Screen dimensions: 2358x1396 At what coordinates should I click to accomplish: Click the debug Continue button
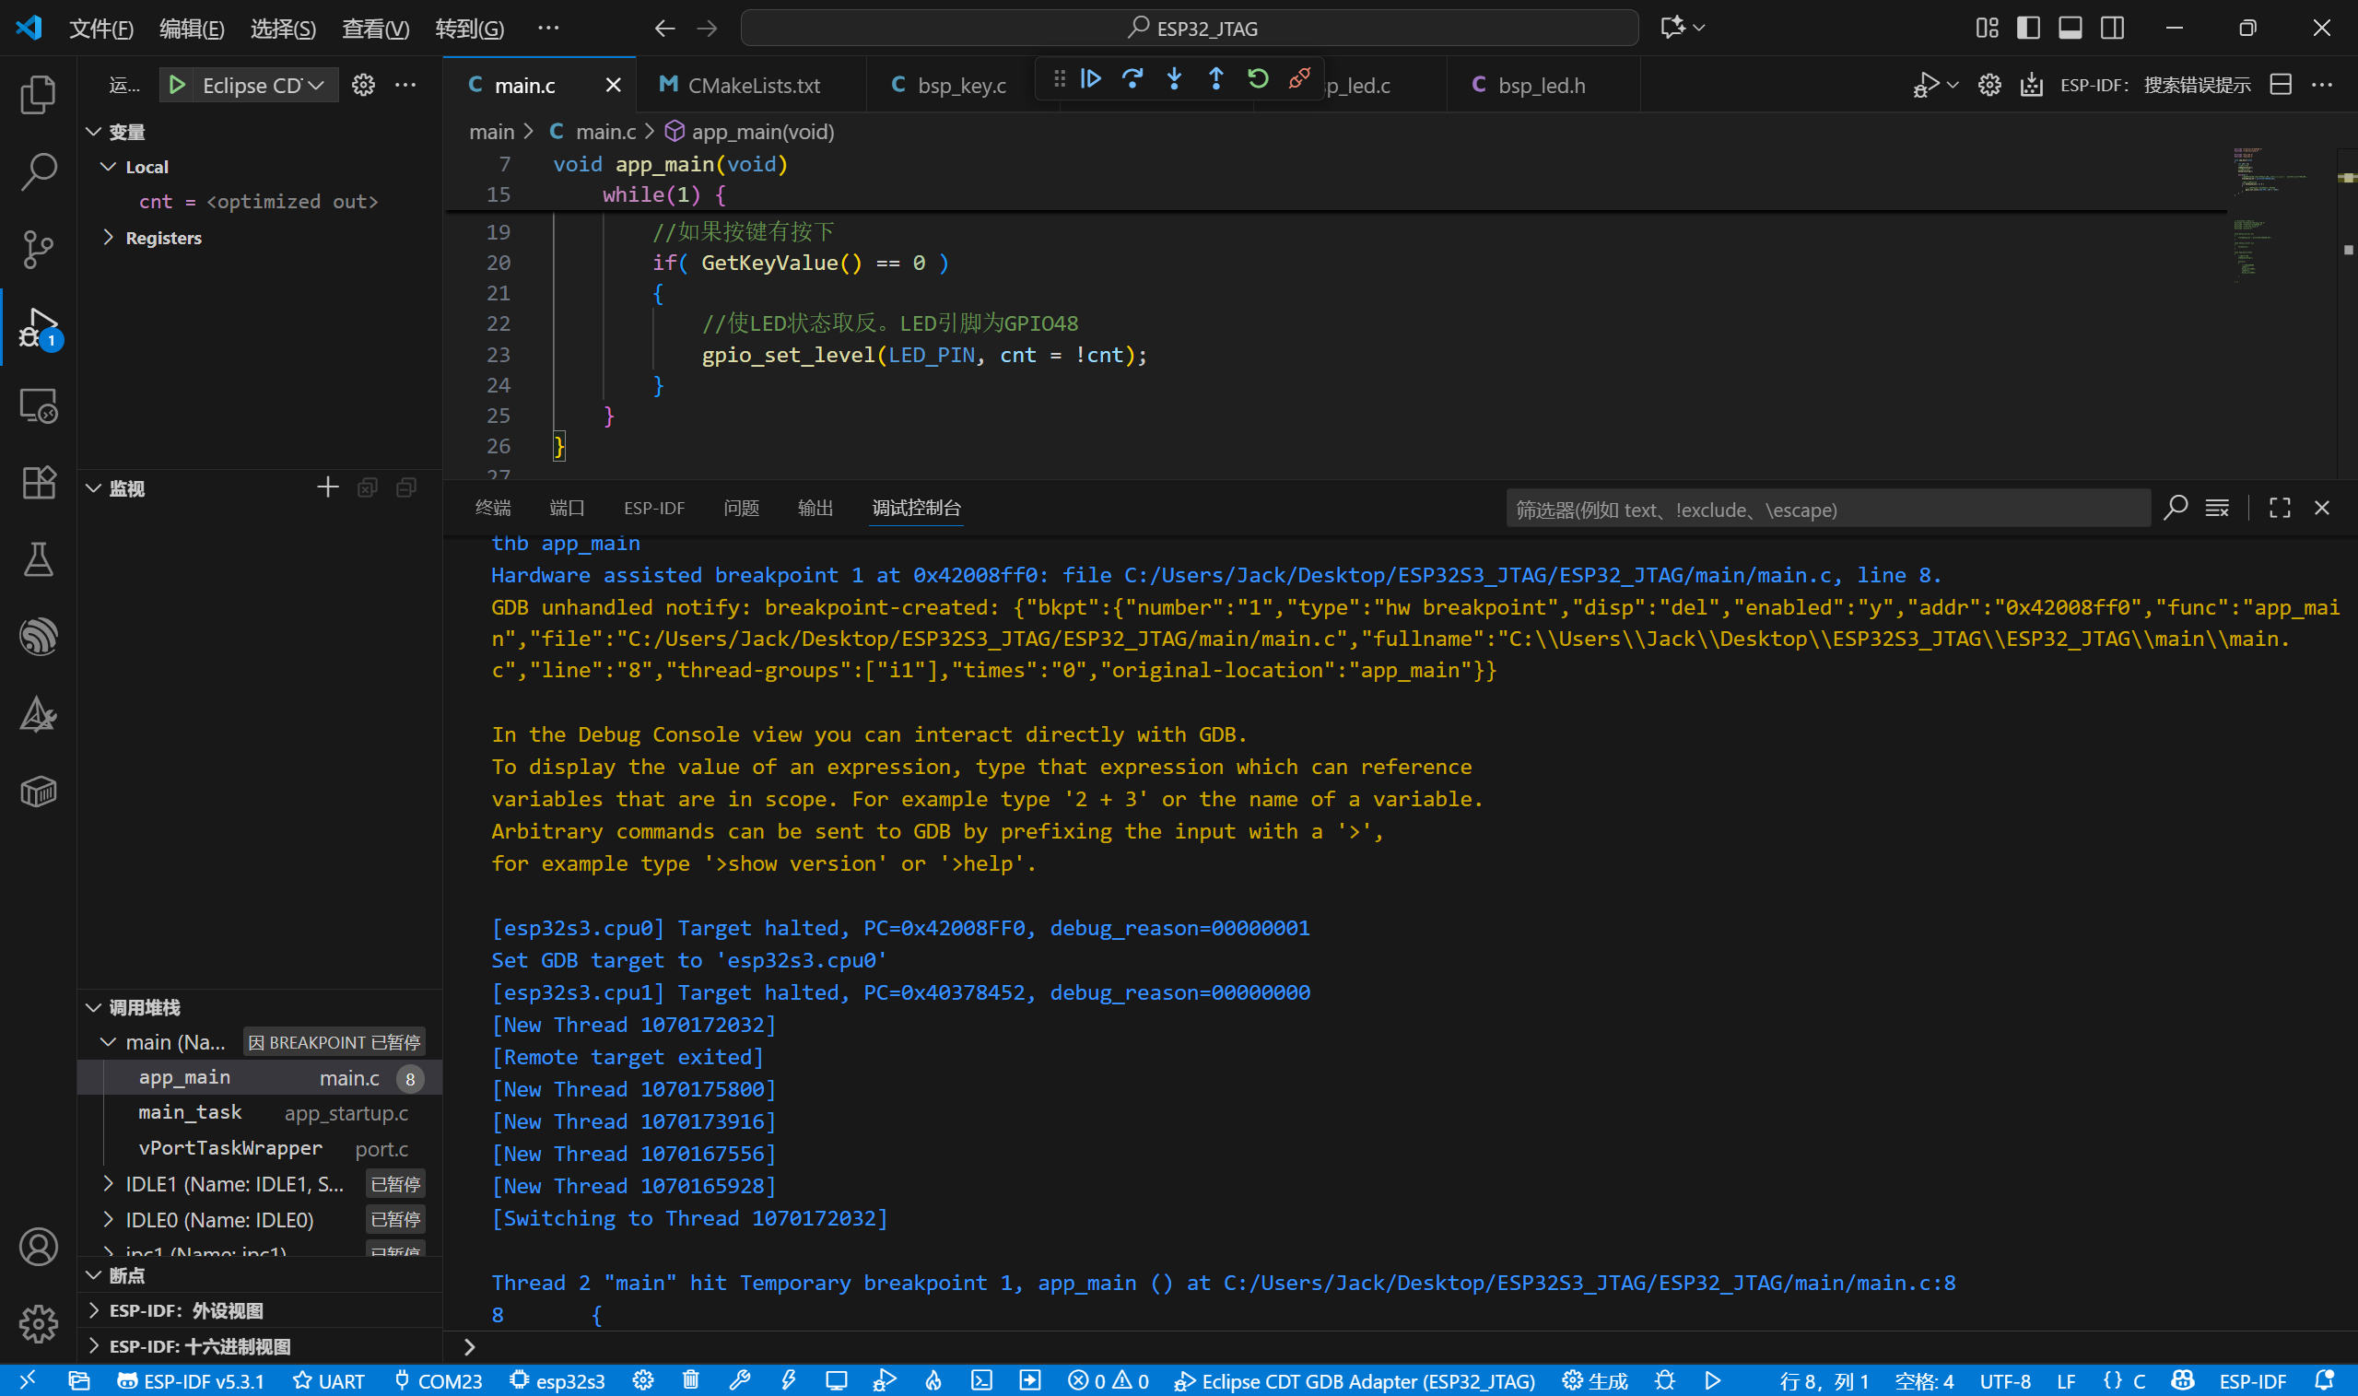[1091, 79]
